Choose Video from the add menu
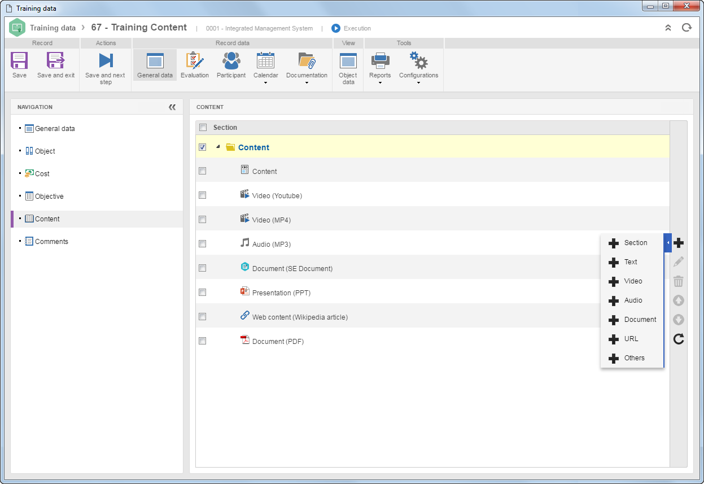 click(632, 281)
